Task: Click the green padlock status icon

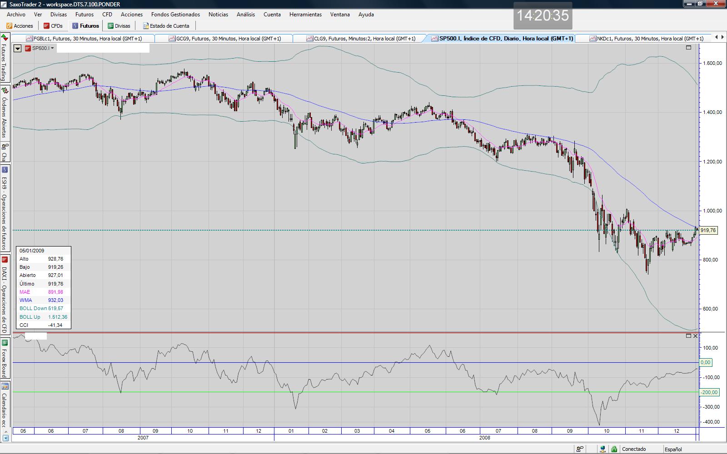Action: [x=614, y=449]
